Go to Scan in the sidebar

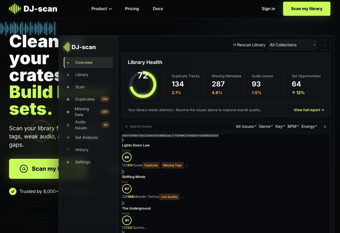point(88,87)
